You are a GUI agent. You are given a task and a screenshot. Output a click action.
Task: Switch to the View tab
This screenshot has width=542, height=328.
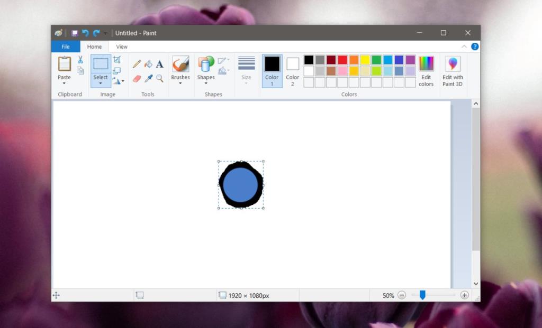pos(121,46)
